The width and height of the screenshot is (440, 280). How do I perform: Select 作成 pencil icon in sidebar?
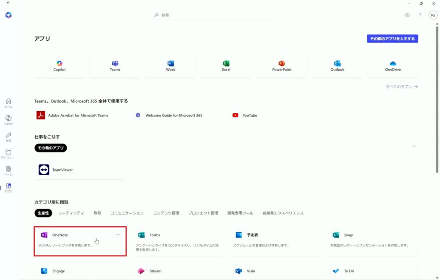(9, 137)
